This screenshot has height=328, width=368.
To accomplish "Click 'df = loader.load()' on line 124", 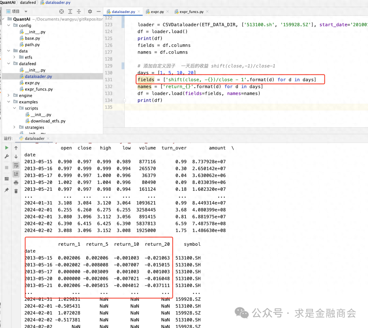I will (x=163, y=31).
